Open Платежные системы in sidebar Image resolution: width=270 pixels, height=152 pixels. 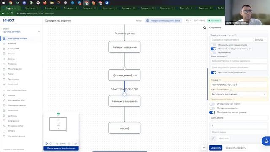17,105
